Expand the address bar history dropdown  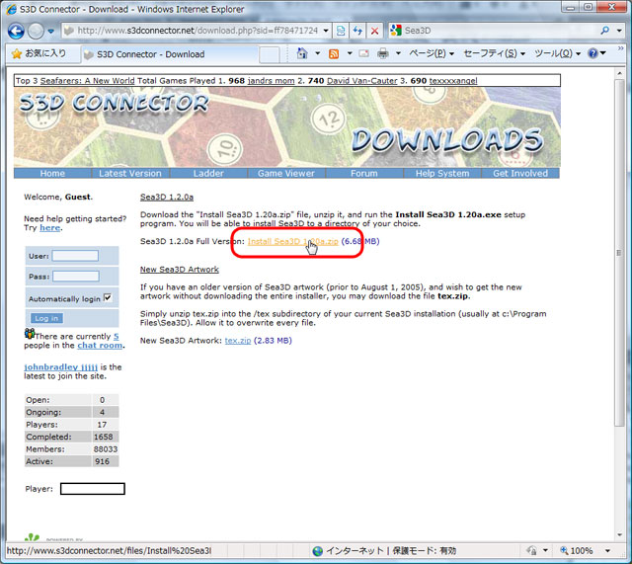click(x=326, y=31)
